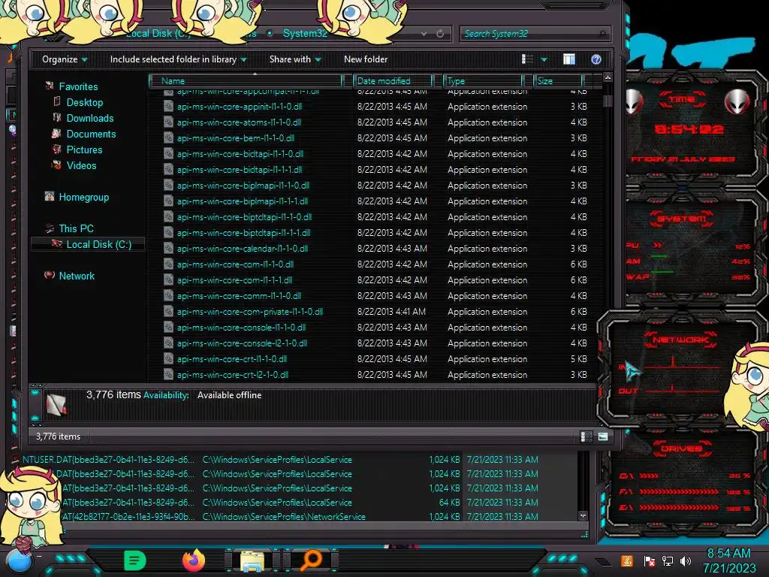Select file api-ms-win-core-biplmapi-l1-1-1.dll

[243, 201]
